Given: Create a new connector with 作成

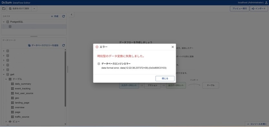Looking at the screenshot, I should click(55, 16).
